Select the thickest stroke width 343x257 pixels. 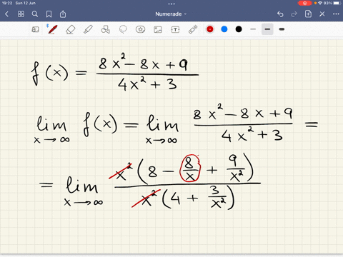pos(282,29)
